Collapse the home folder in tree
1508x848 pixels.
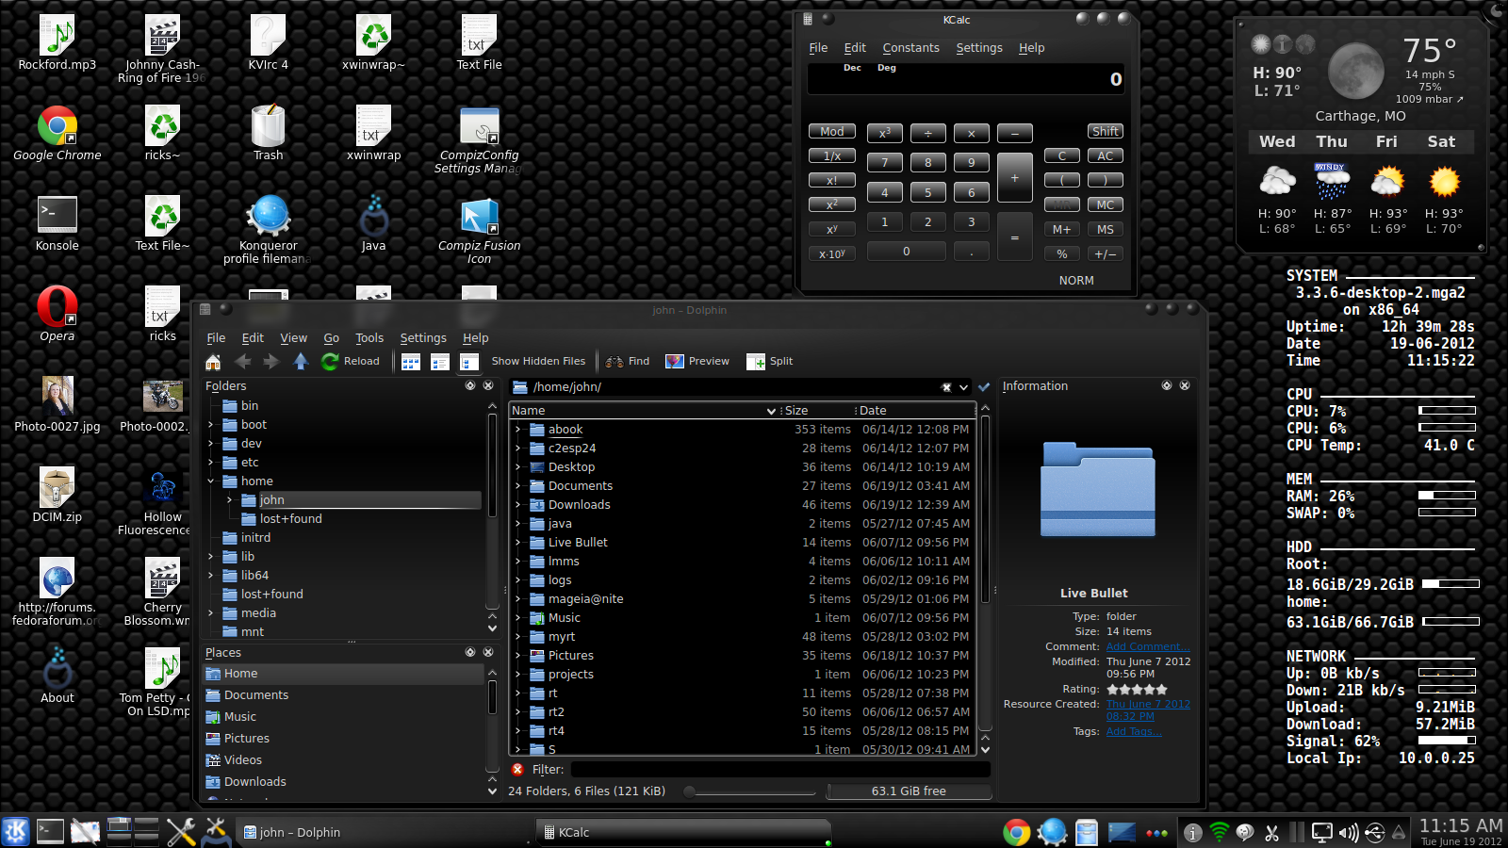[x=211, y=481]
